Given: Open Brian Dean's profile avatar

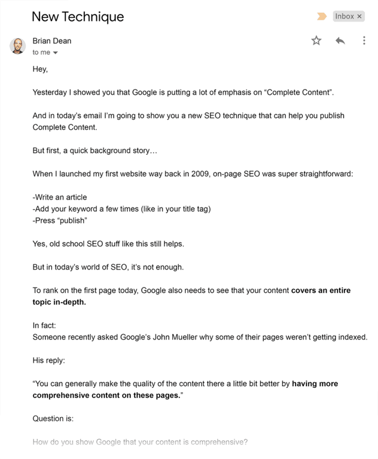Looking at the screenshot, I should pyautogui.click(x=18, y=46).
